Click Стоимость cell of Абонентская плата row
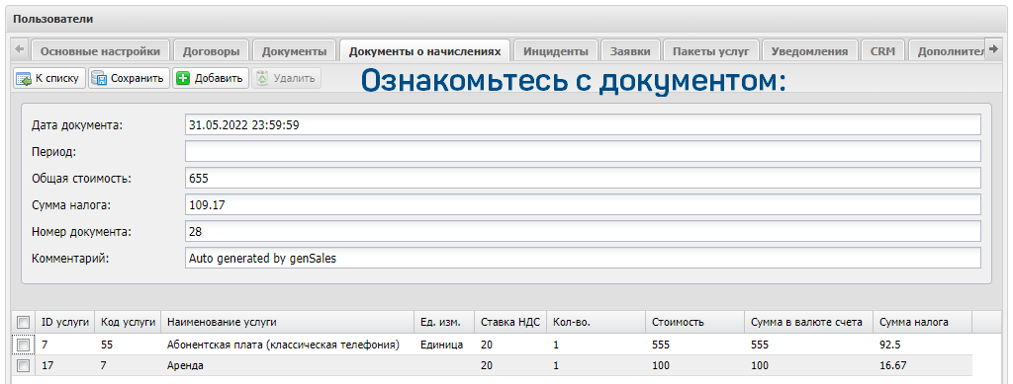The width and height of the screenshot is (1013, 384). coord(695,345)
